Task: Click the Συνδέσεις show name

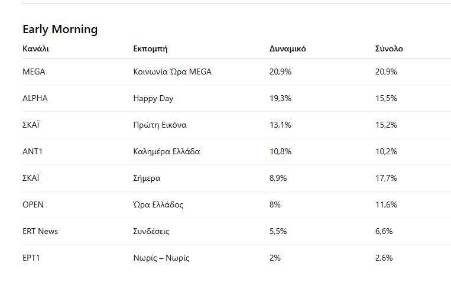Action: (151, 231)
